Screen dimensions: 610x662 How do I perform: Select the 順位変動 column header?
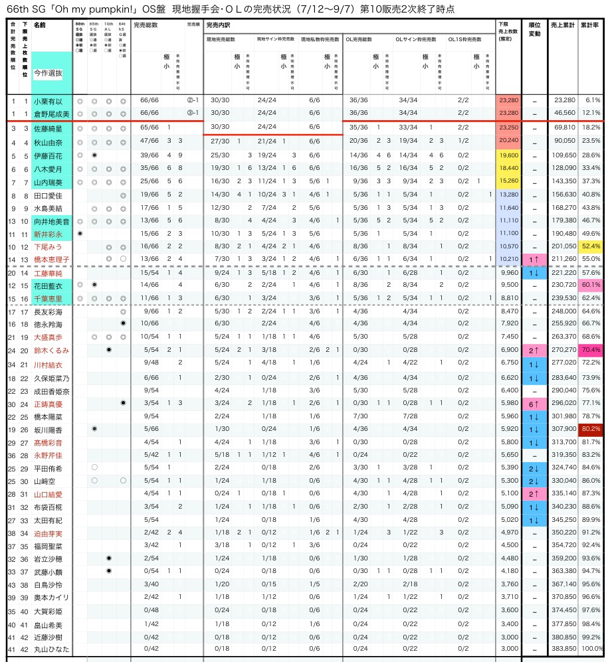[534, 29]
